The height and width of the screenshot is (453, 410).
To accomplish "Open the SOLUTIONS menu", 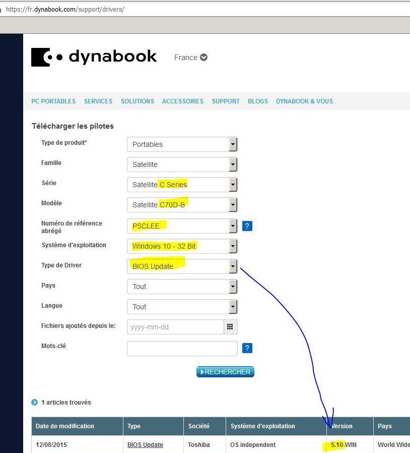I will (138, 101).
